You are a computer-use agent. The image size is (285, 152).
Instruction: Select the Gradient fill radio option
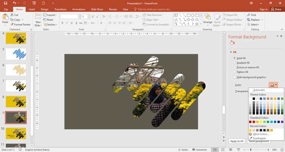(x=234, y=63)
